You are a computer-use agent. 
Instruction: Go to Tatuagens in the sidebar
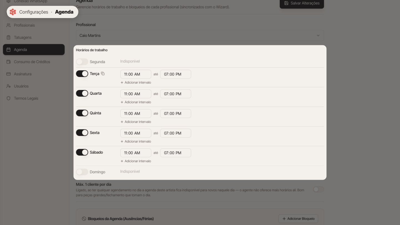34,37
